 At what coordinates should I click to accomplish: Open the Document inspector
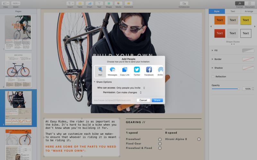[250, 4]
